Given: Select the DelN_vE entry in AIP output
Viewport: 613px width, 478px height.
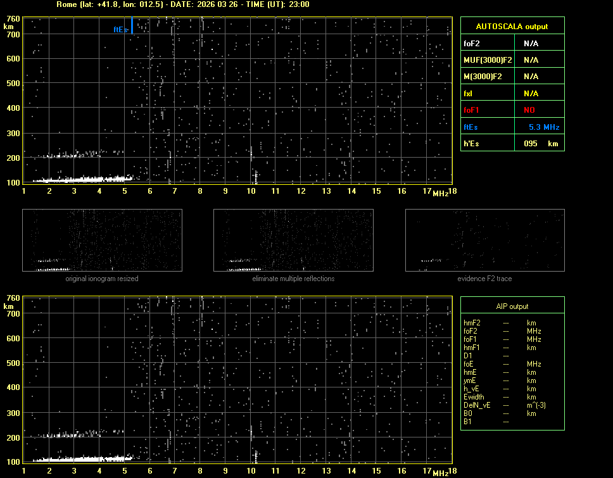Looking at the screenshot, I should click(x=476, y=405).
